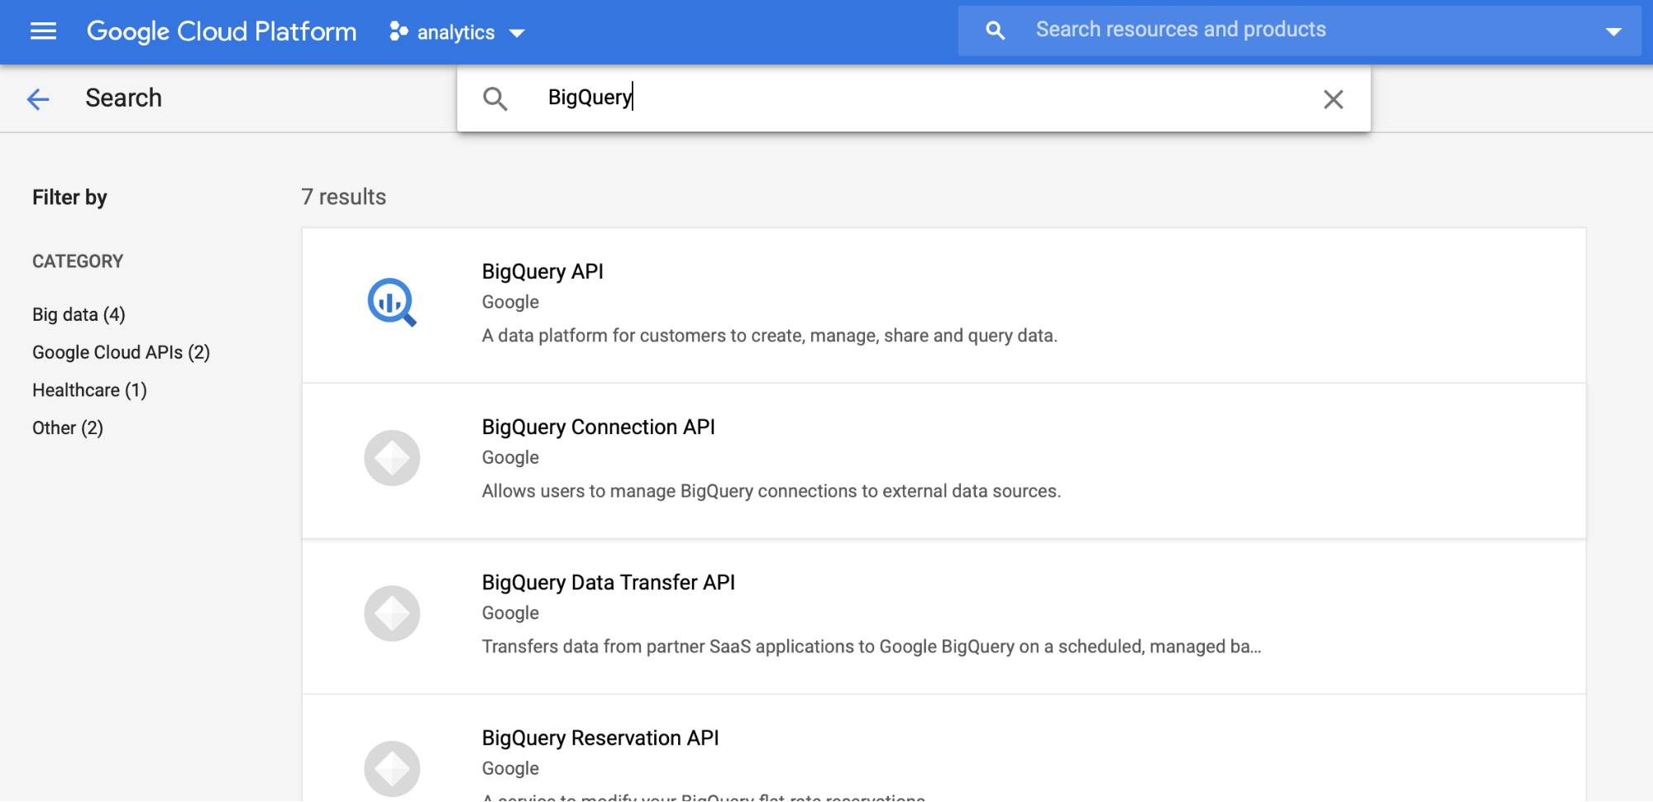Click 'Google' publisher under BigQuery Data Transfer API
This screenshot has width=1653, height=802.
point(510,613)
